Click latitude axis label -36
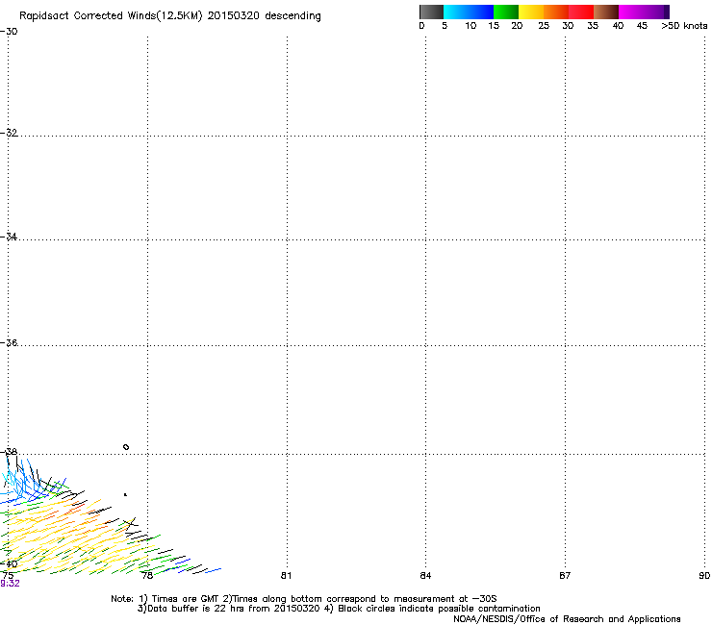Screen dimensions: 712x625 (x=9, y=342)
